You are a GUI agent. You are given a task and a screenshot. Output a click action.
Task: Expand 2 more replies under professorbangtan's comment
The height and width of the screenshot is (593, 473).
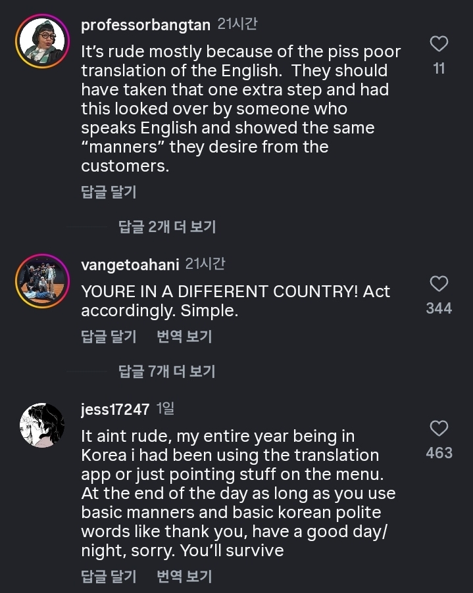click(167, 227)
